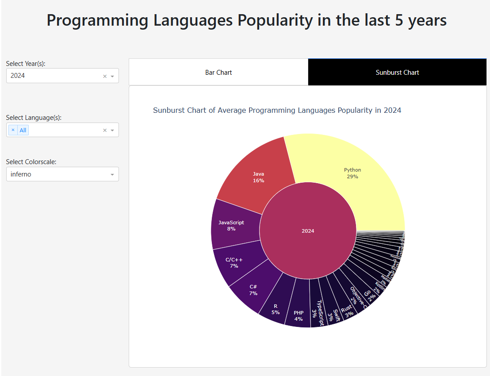The image size is (490, 376).
Task: Select the JavaScript 8% slice
Action: click(231, 226)
